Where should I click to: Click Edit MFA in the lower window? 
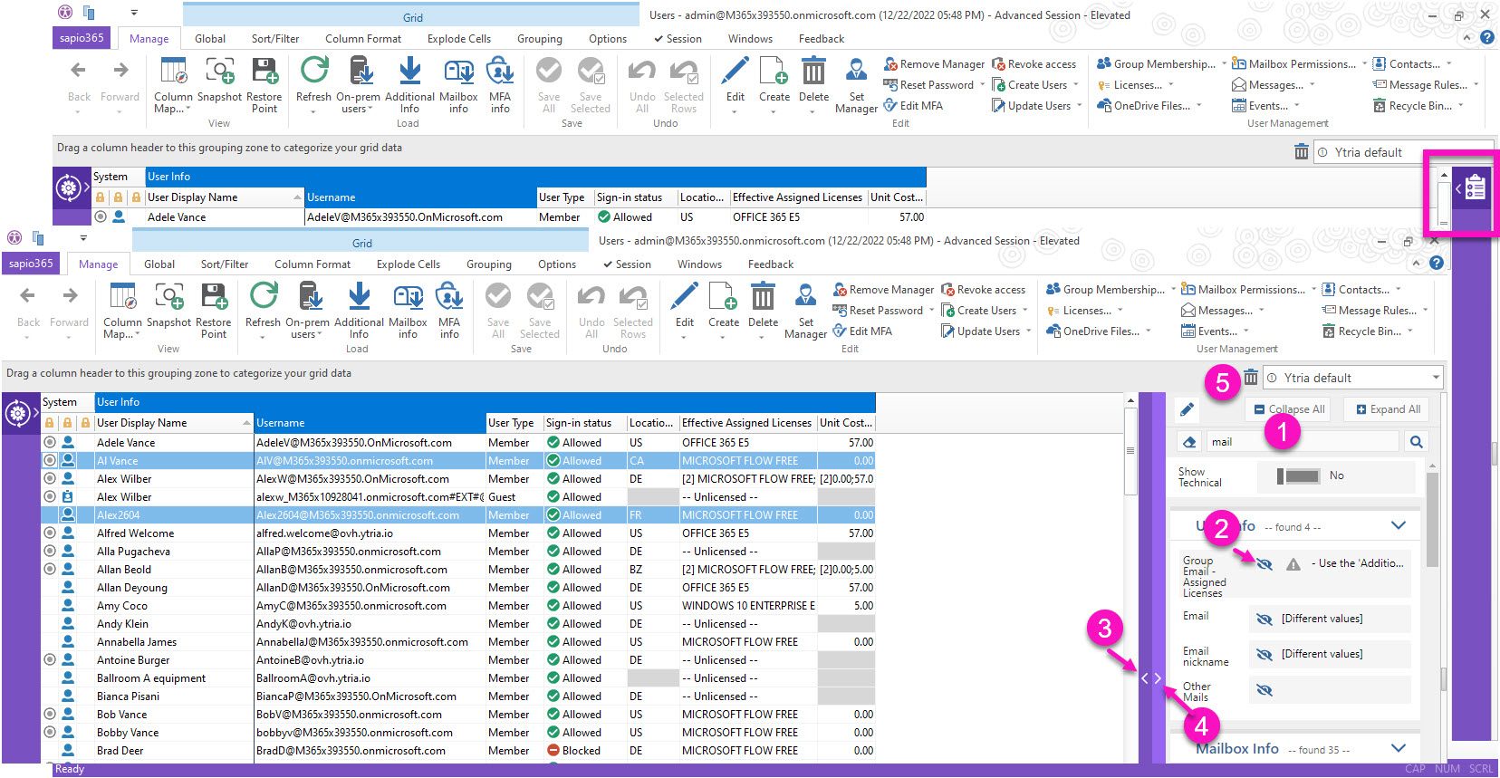[862, 331]
